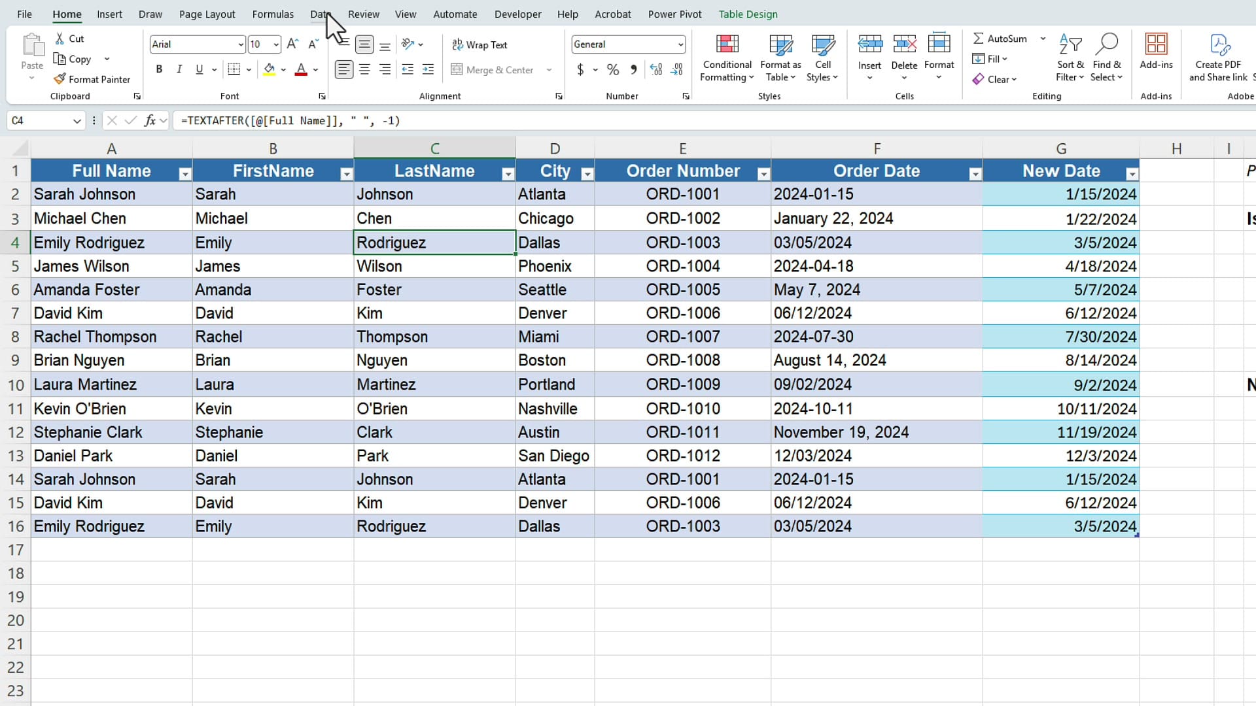Click the Decrease Indent icon
Screen dimensions: 1256x706
click(x=408, y=69)
